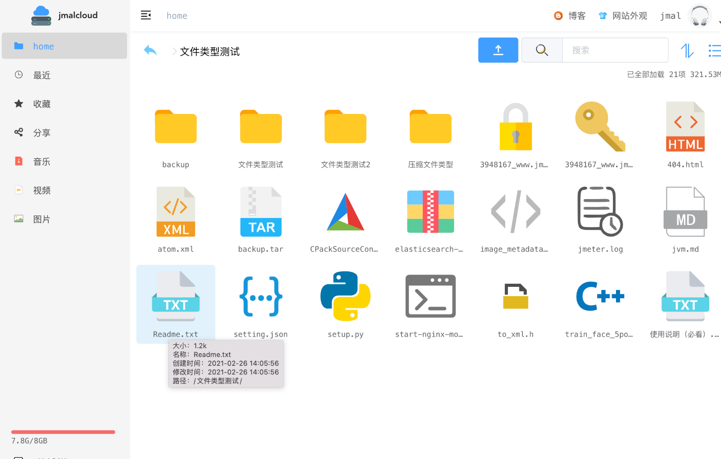Click the blue upload button

tap(498, 50)
